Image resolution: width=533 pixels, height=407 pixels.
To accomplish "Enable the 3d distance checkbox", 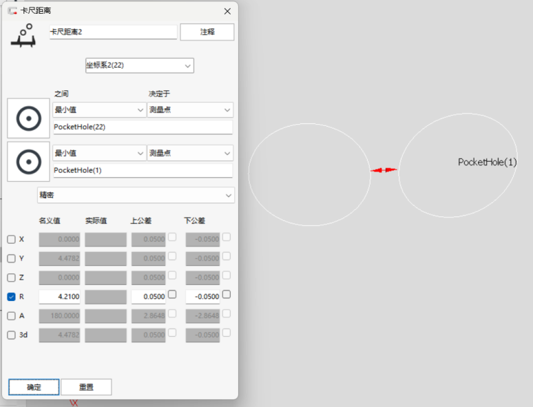I will (11, 335).
